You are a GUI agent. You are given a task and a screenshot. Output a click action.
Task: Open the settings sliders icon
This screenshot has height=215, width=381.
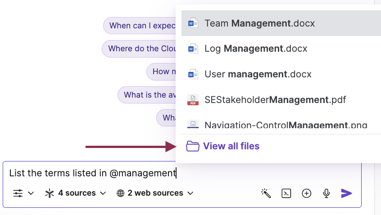tap(18, 193)
